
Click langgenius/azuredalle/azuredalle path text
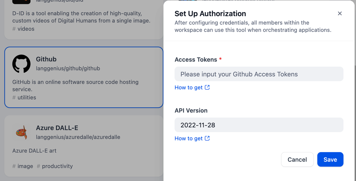tap(78, 137)
